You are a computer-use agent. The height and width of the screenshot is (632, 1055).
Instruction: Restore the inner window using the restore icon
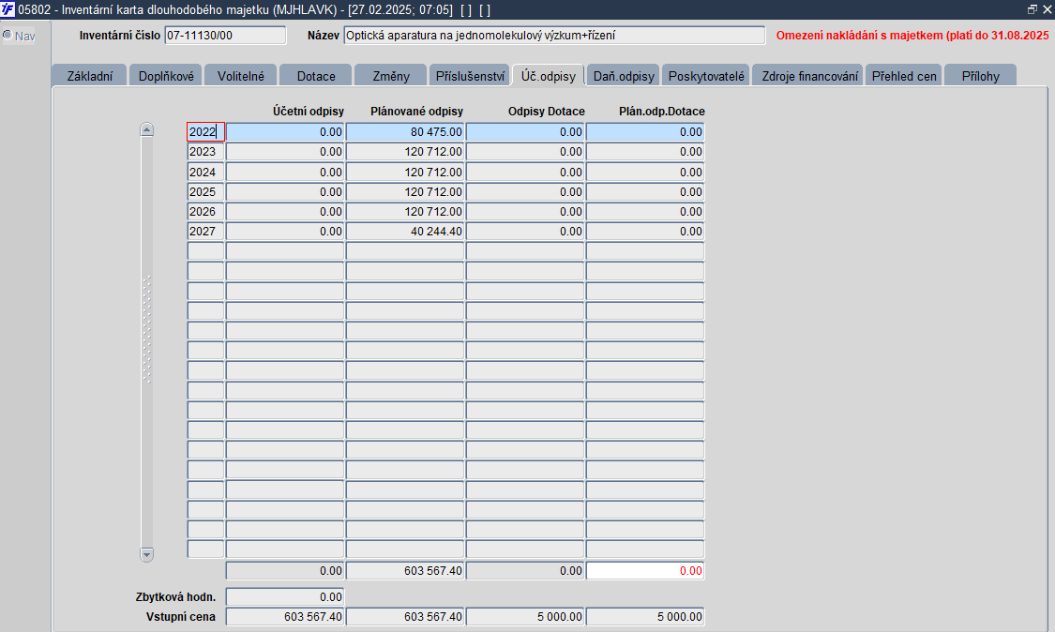[1032, 9]
